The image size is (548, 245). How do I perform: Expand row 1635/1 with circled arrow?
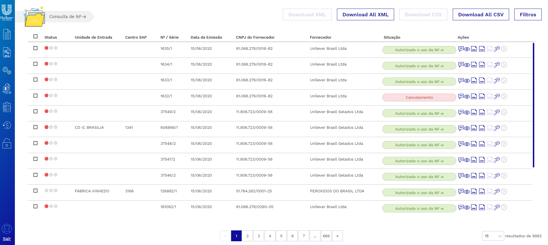click(x=504, y=49)
